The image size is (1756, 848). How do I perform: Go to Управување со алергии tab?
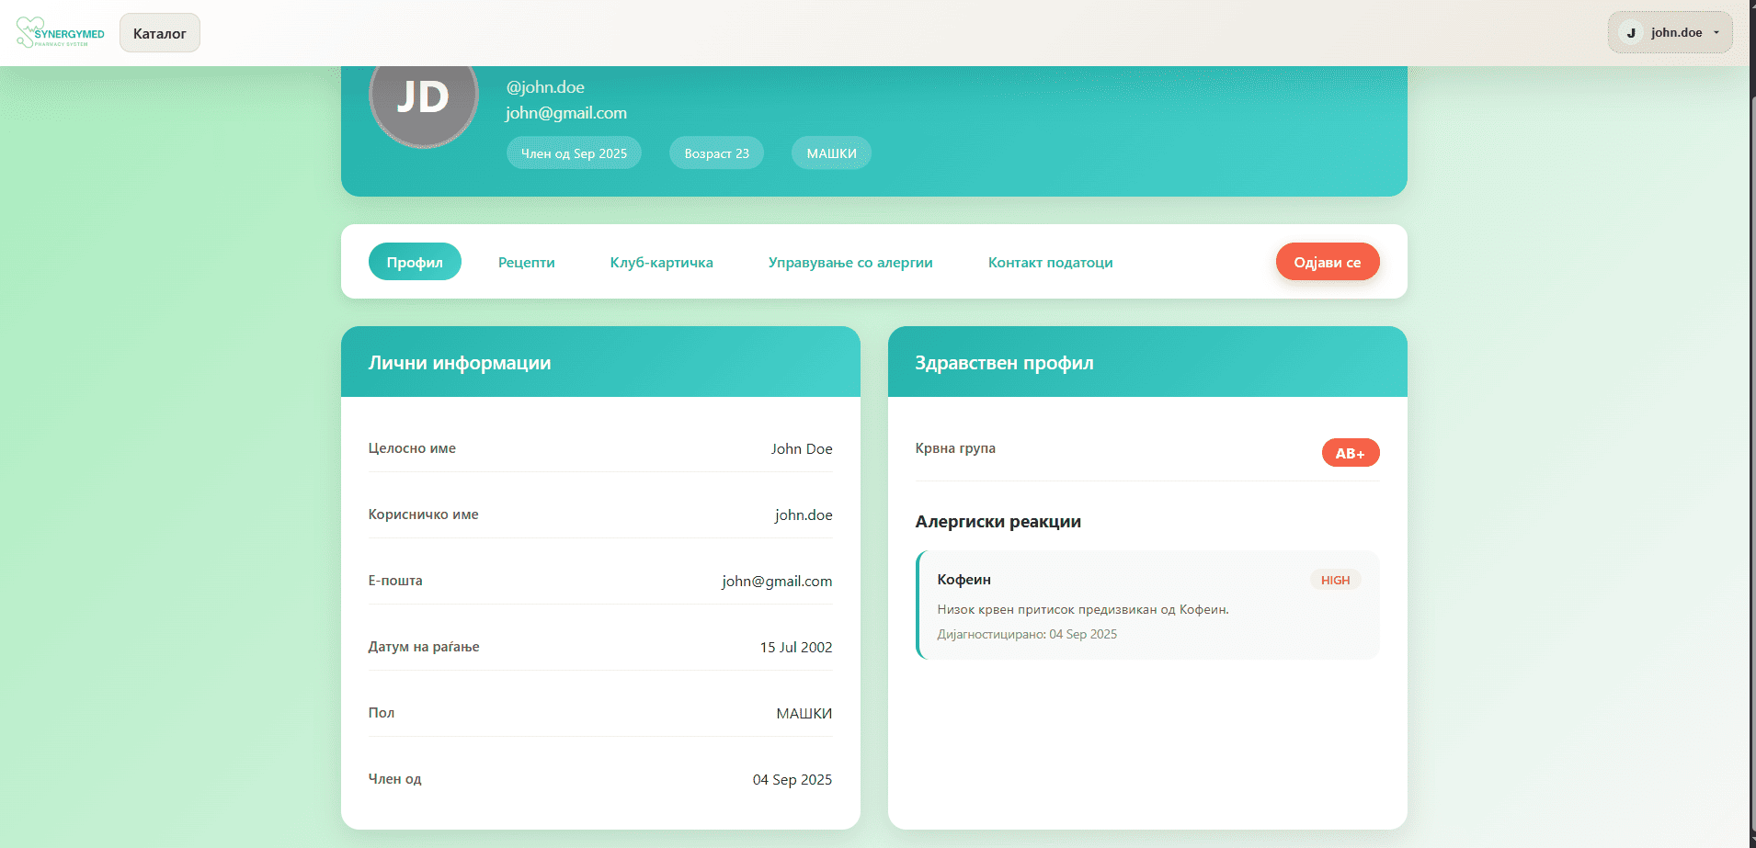[849, 262]
